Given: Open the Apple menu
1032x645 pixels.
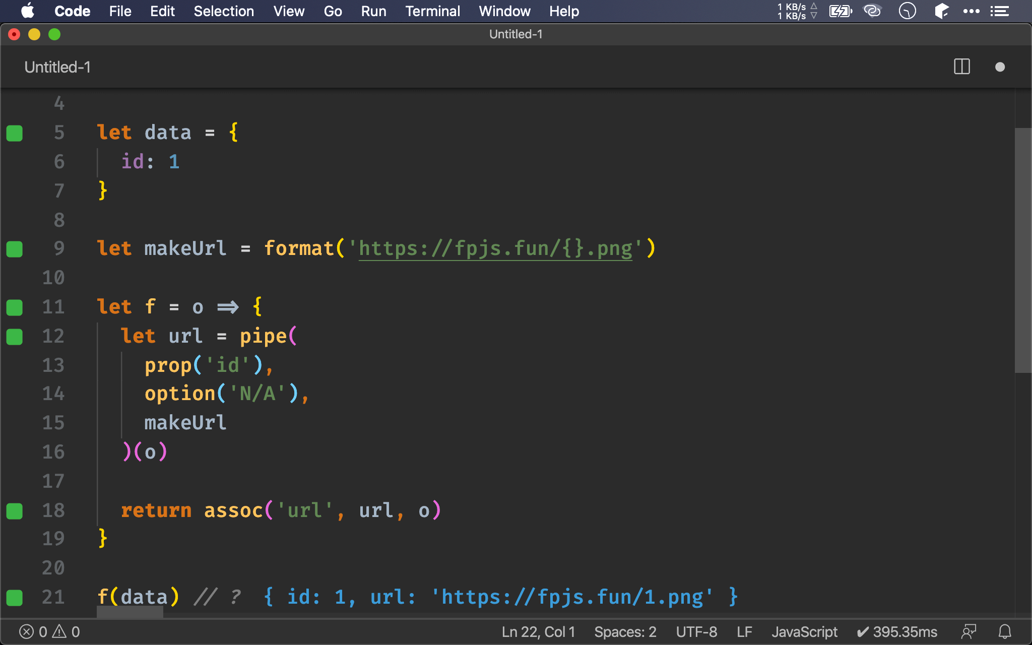Looking at the screenshot, I should [x=28, y=11].
